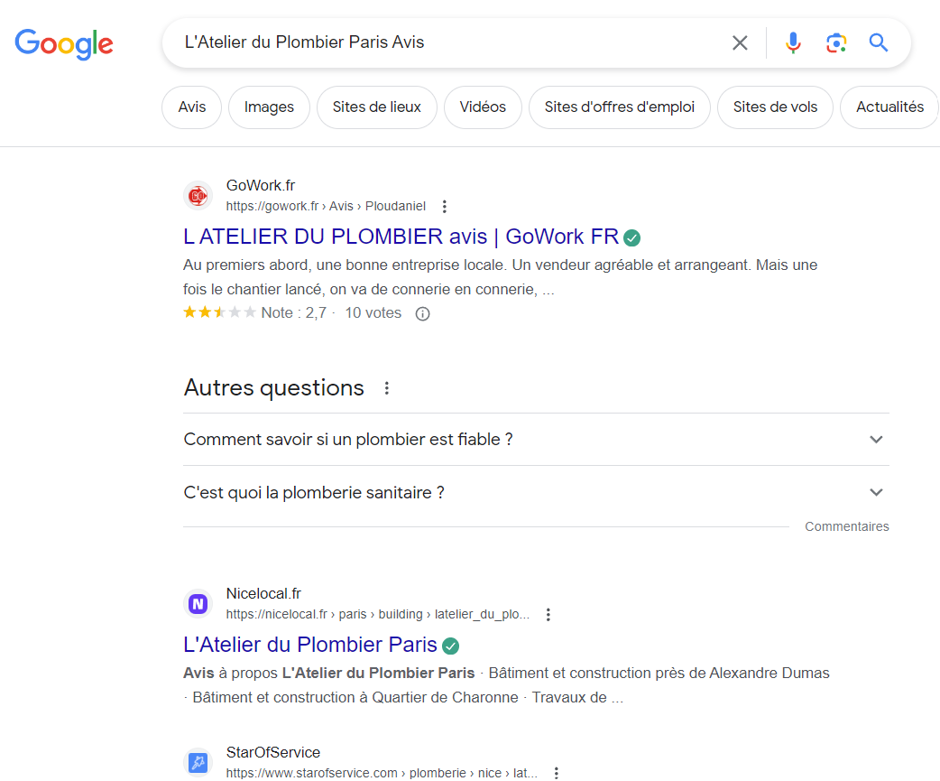Select the Avis filter chip

coord(192,107)
